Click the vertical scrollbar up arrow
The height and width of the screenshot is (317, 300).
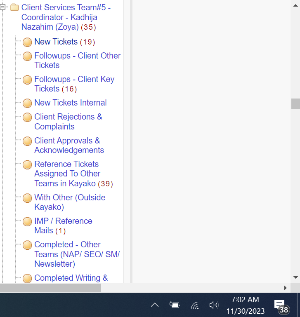coord(295,5)
